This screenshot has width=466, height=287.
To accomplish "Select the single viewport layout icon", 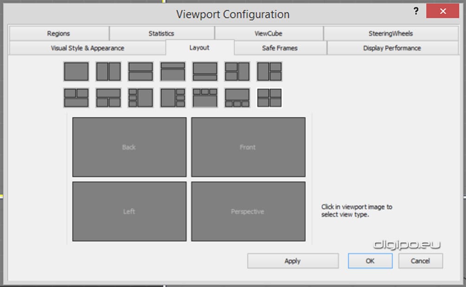I will coord(76,72).
